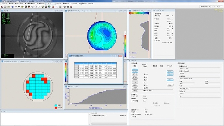Image resolution: width=224 pixels, height=126 pixels.
Task: Open the first menu in the menu bar
Action: click(x=4, y=3)
